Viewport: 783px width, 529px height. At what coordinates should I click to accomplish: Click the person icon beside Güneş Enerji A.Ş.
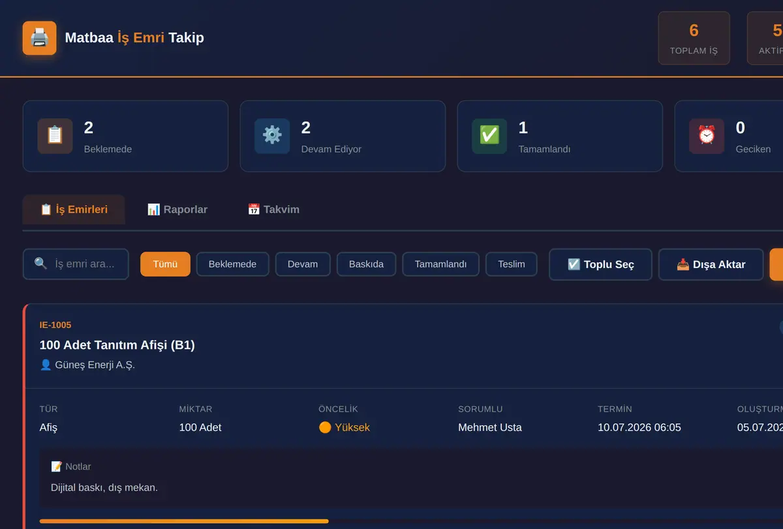point(46,365)
